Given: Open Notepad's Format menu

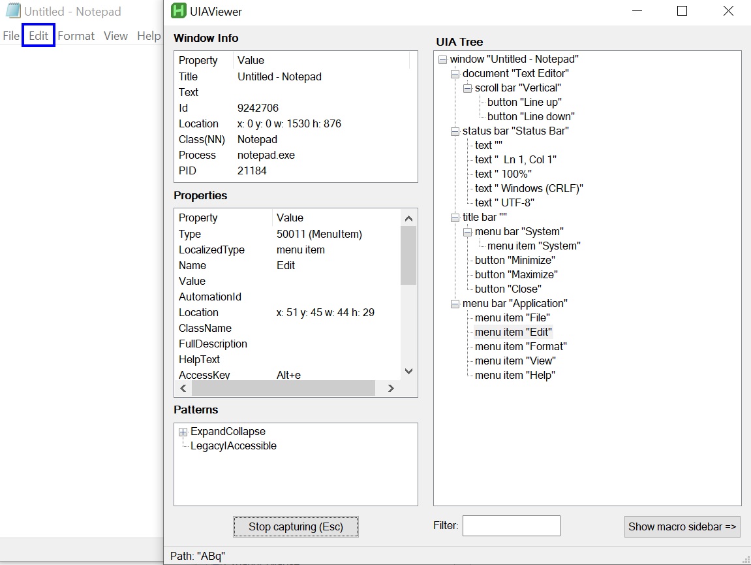Looking at the screenshot, I should pos(76,35).
